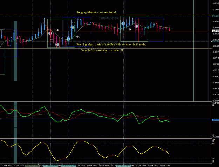Select the trade marker beside the upper +50
The width and height of the screenshot is (219, 167).
50,33
